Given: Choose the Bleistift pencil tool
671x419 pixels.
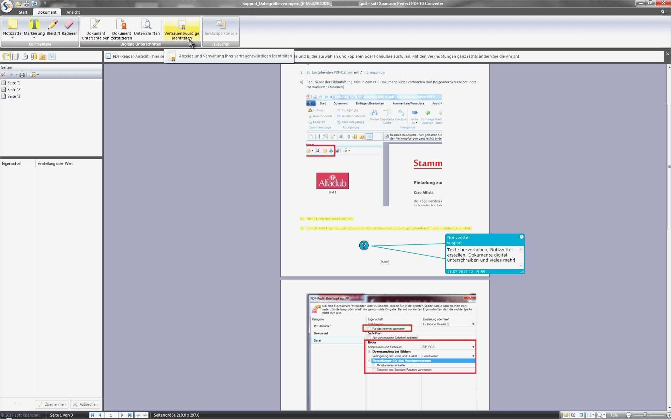Looking at the screenshot, I should [53, 27].
